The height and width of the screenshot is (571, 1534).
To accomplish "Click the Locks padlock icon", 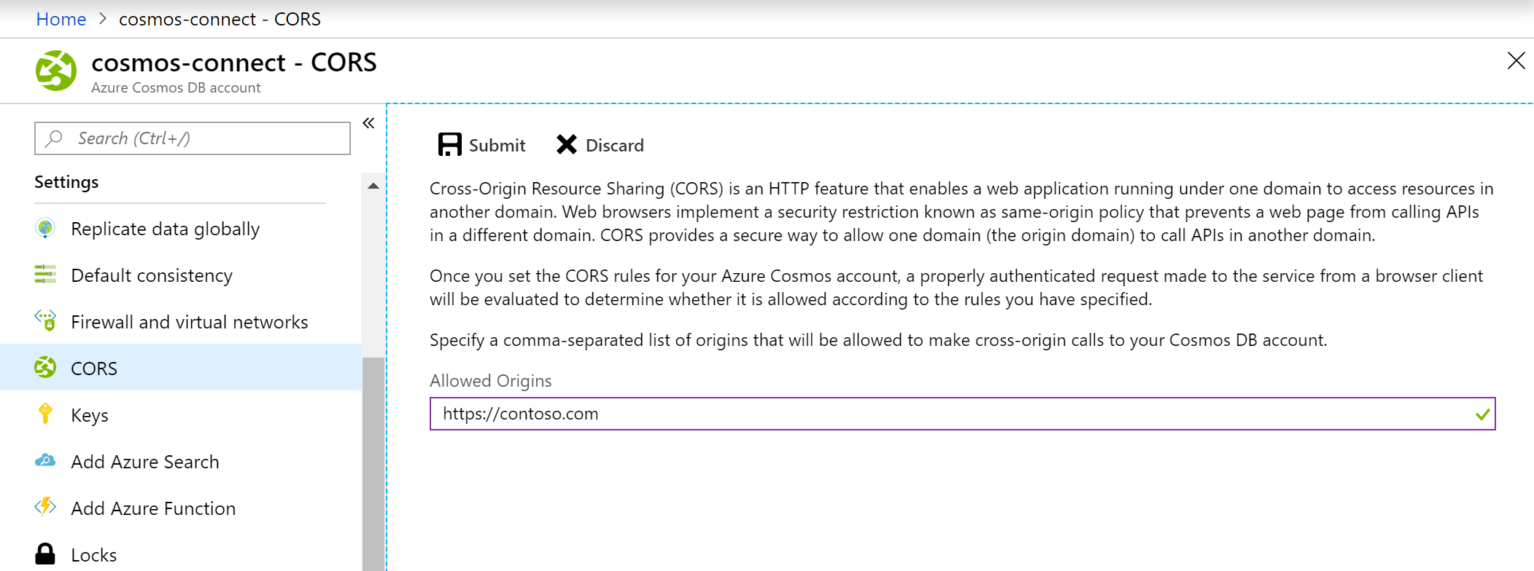I will pyautogui.click(x=45, y=554).
